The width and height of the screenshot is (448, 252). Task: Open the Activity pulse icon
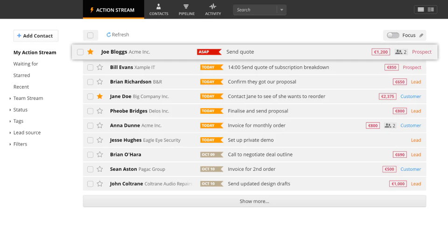(x=213, y=7)
